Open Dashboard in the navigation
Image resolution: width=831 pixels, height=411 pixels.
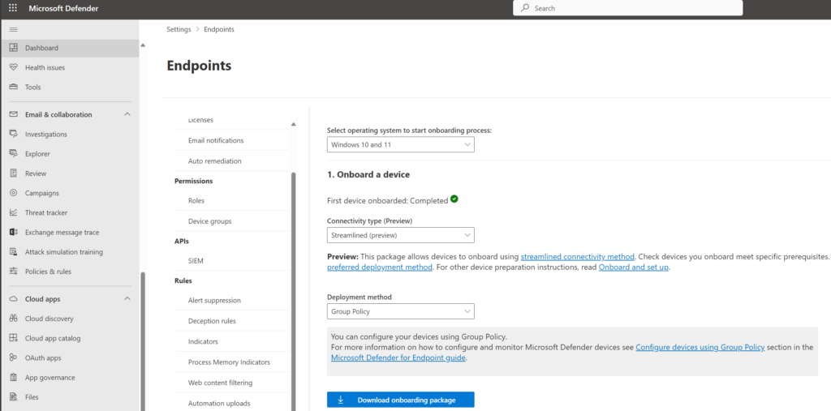pyautogui.click(x=70, y=48)
